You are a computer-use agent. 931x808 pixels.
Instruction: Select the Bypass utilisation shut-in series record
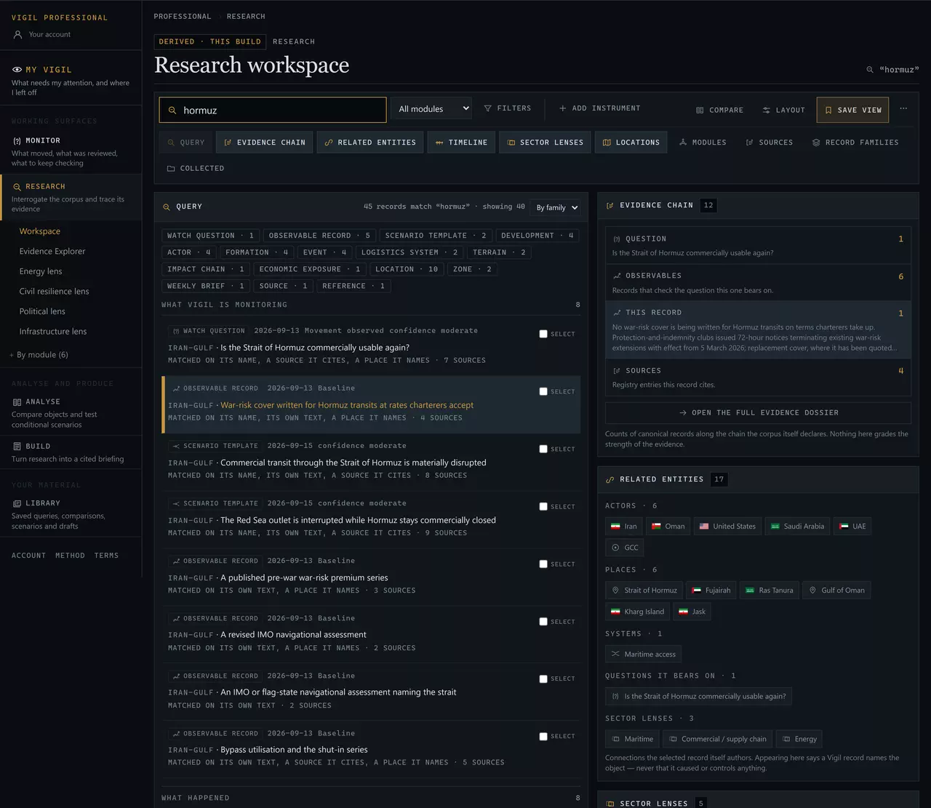(543, 736)
